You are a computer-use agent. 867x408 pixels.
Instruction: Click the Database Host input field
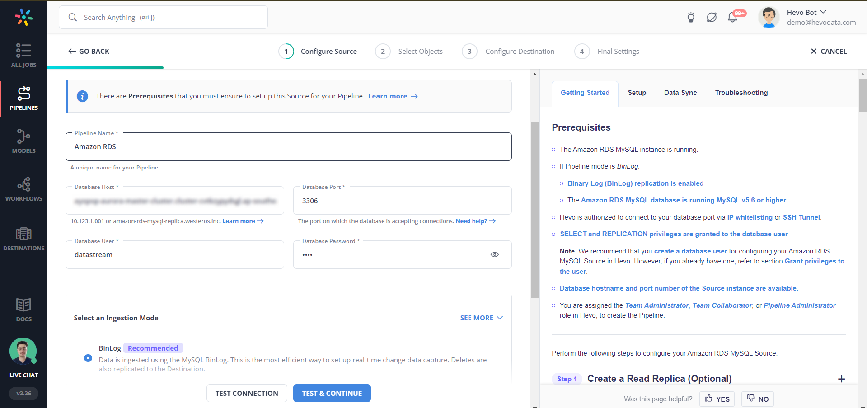[x=174, y=201]
